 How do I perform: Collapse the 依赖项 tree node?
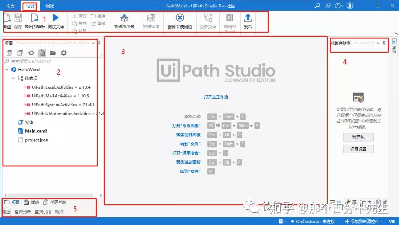(13, 78)
